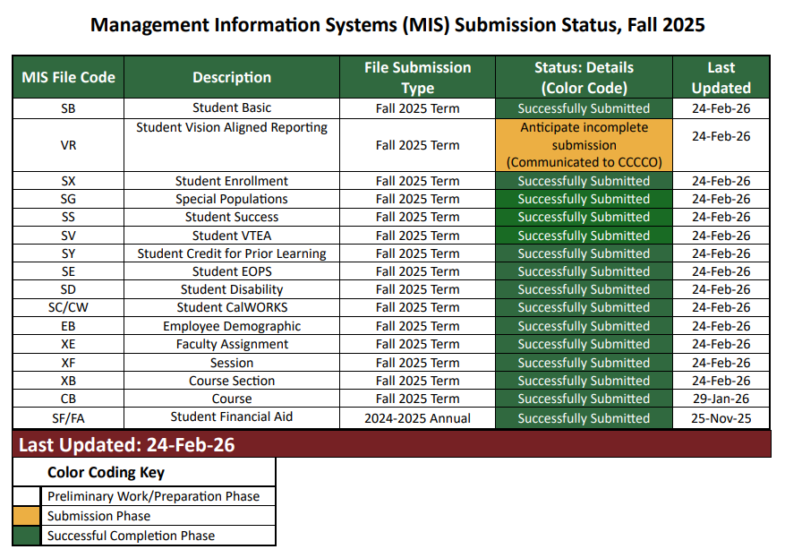Select the Description column header

click(231, 77)
